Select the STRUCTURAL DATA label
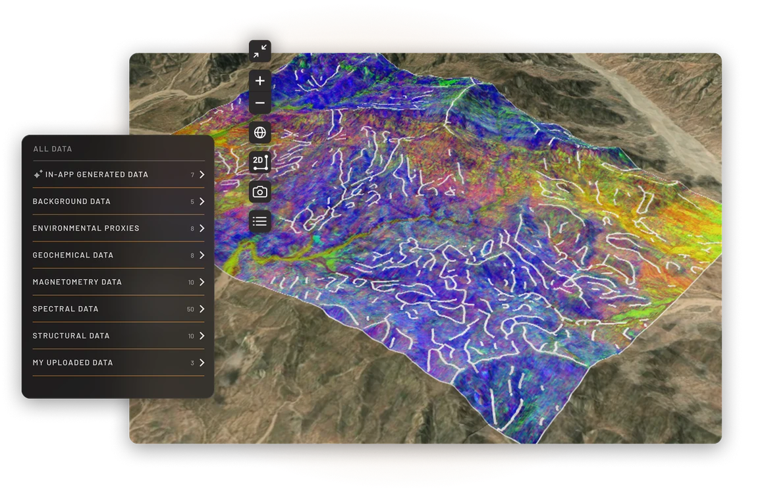Screen dimensions: 764x493 71,336
